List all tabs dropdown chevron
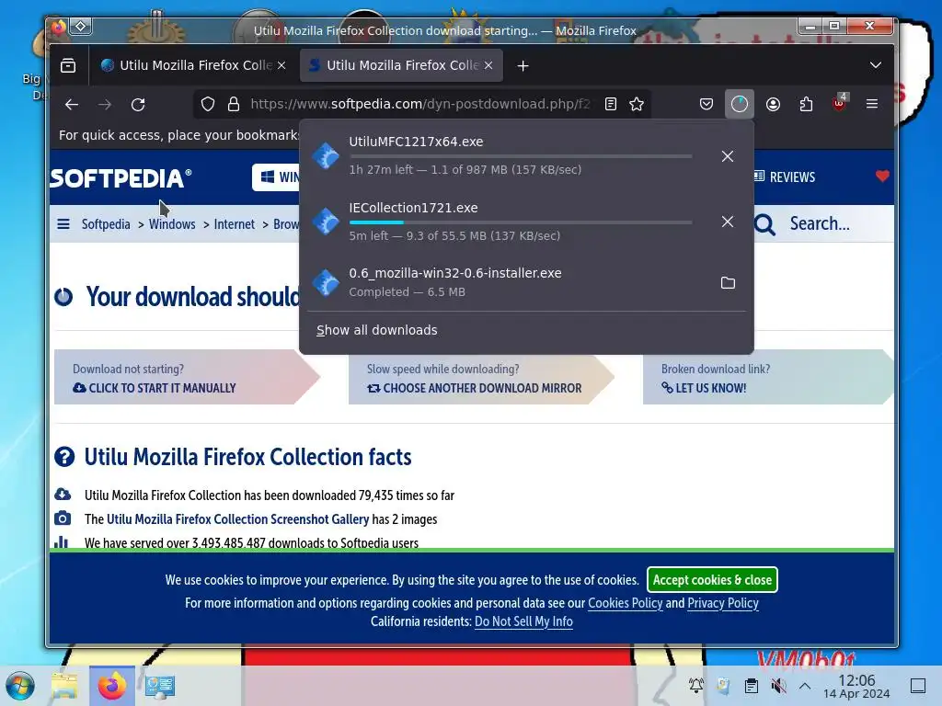 click(x=876, y=65)
